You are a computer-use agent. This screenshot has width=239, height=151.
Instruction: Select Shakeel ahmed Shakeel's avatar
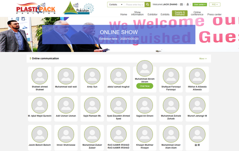coord(39,76)
